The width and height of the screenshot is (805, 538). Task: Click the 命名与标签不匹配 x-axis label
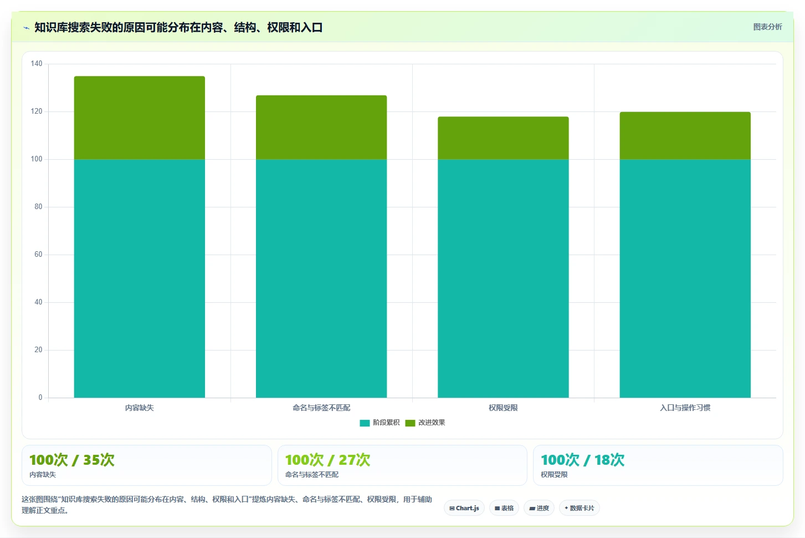(x=321, y=408)
